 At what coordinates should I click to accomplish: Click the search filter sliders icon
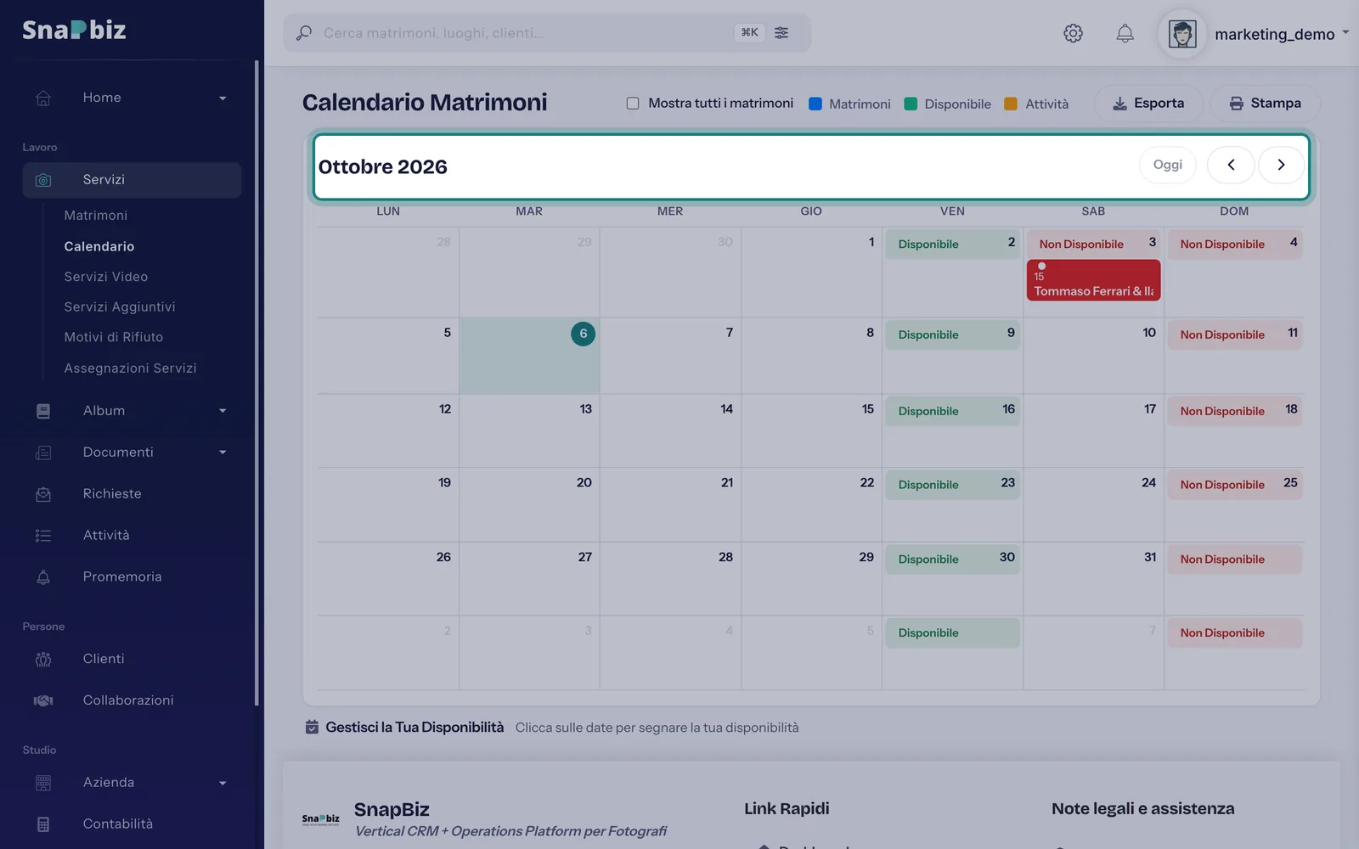(x=781, y=32)
